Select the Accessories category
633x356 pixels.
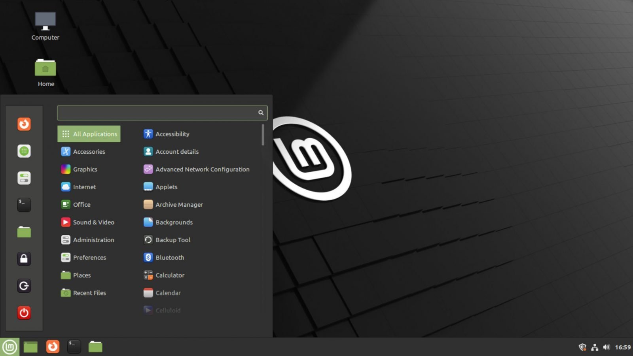tap(89, 151)
